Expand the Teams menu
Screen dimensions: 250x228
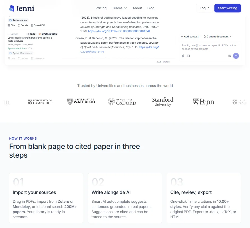click(x=119, y=8)
